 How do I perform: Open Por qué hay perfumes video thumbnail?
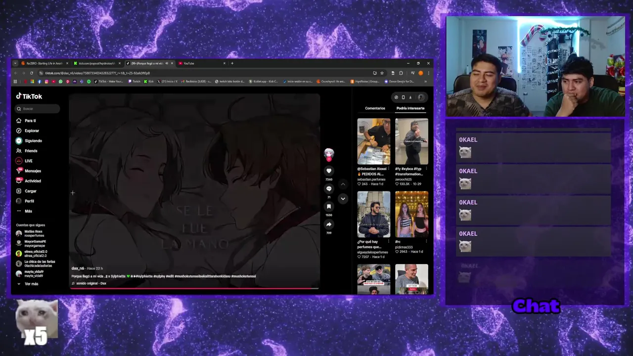374,214
